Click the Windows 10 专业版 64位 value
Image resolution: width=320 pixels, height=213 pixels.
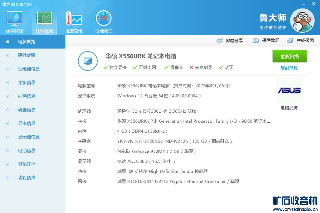[159, 96]
